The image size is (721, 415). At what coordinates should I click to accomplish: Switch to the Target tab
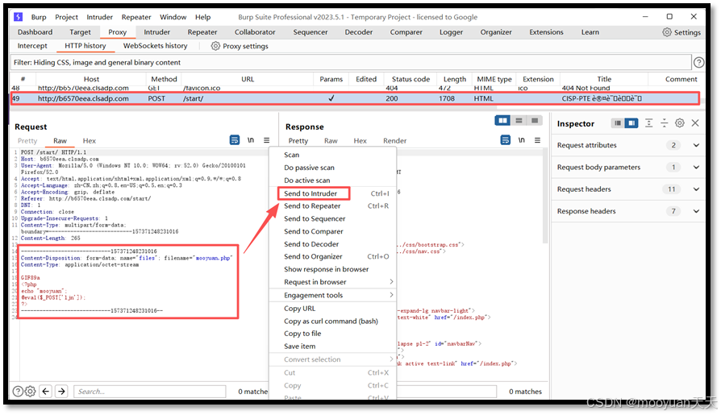(80, 32)
